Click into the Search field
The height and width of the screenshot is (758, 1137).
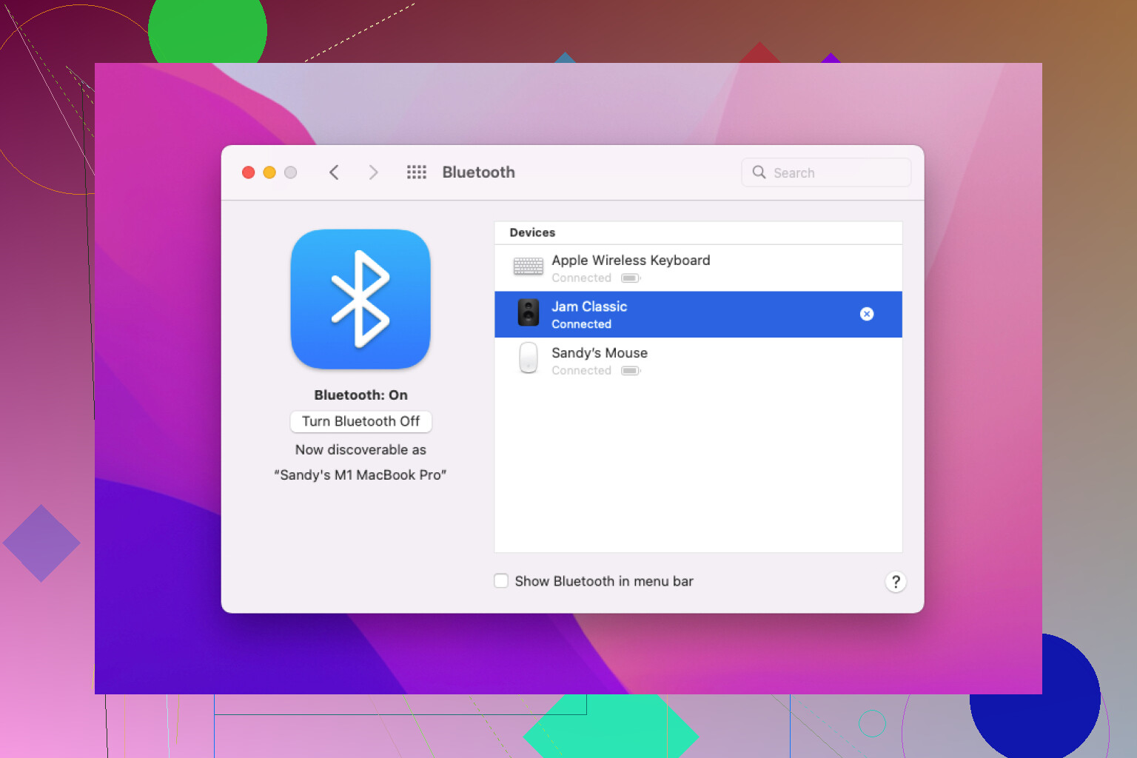pyautogui.click(x=826, y=172)
